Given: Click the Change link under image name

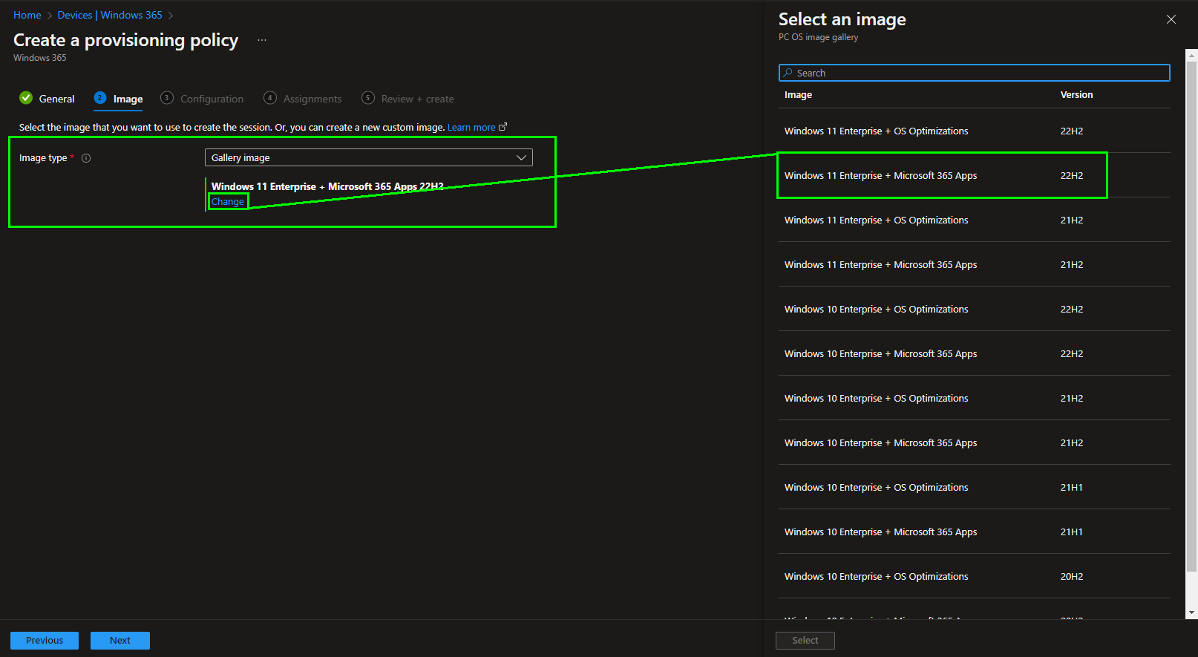Looking at the screenshot, I should tap(227, 202).
